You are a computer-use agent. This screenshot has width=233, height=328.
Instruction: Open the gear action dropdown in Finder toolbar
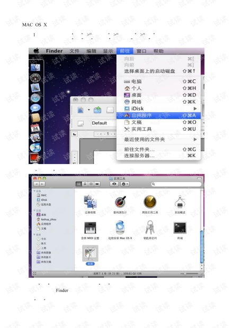point(125,184)
